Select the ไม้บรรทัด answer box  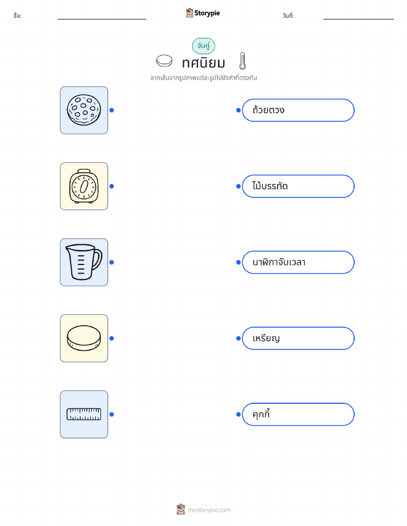pos(298,186)
